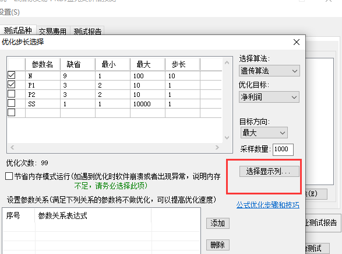This screenshot has height=254, width=342.
Task: Open the 公式优化步骤和技巧 link
Action: [268, 205]
